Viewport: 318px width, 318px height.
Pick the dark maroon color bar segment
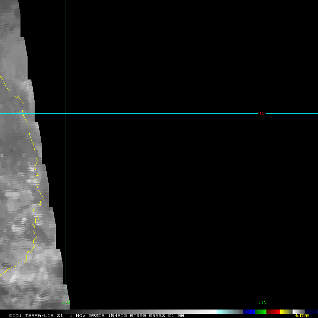click(x=269, y=312)
